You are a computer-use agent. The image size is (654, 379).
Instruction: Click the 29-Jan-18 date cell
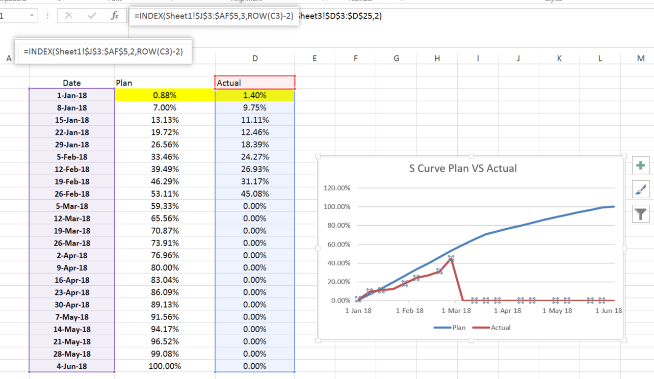coord(72,145)
